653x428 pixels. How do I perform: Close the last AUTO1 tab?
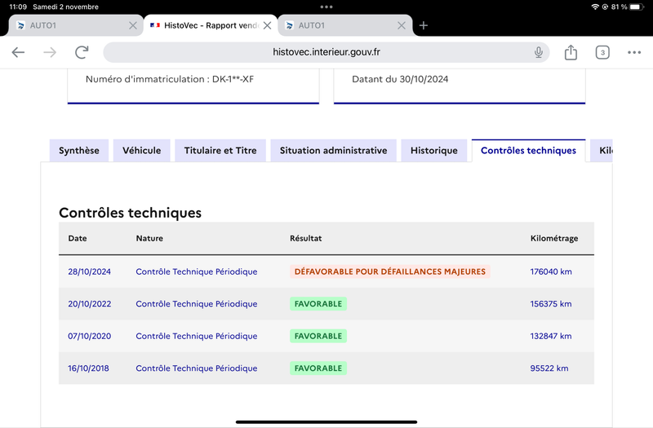(402, 25)
